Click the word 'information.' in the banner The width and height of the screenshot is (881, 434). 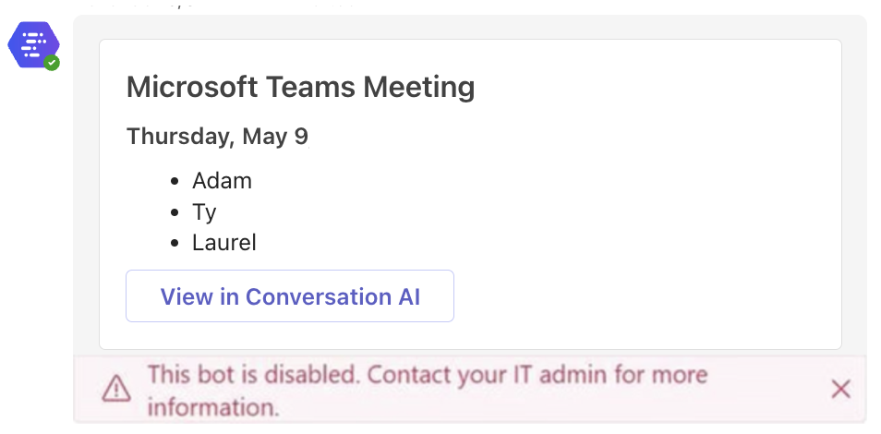click(213, 406)
